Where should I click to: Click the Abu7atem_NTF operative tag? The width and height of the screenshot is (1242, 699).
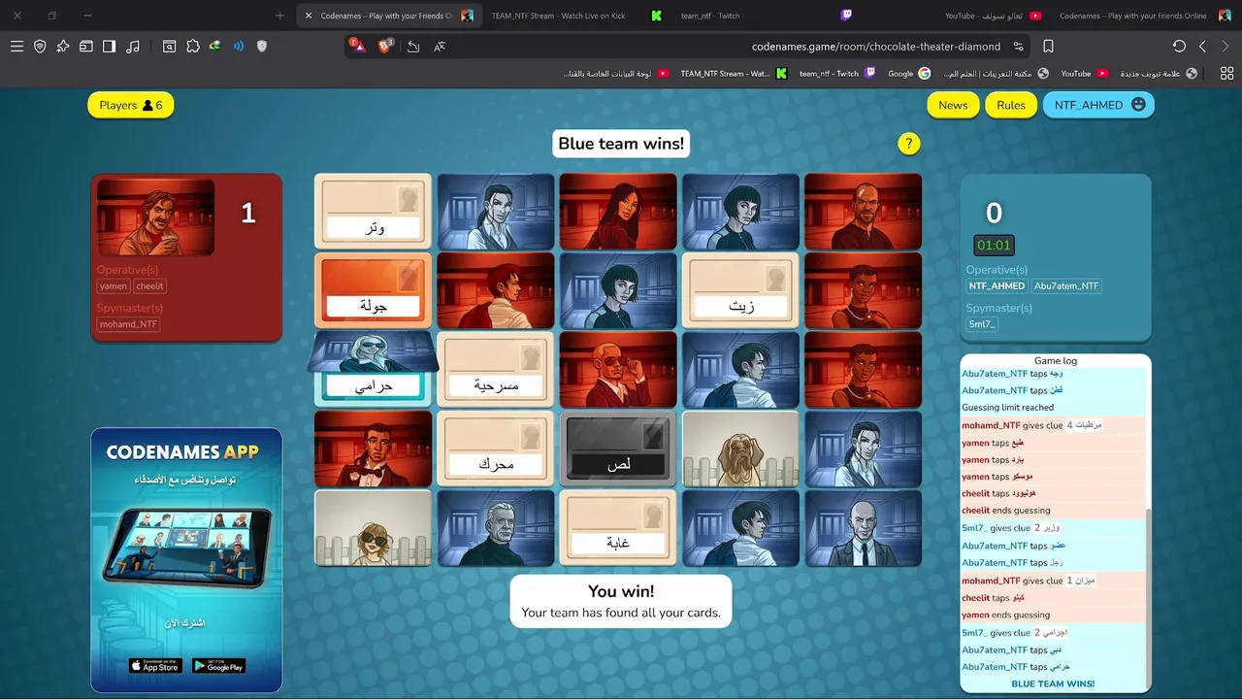1066,286
